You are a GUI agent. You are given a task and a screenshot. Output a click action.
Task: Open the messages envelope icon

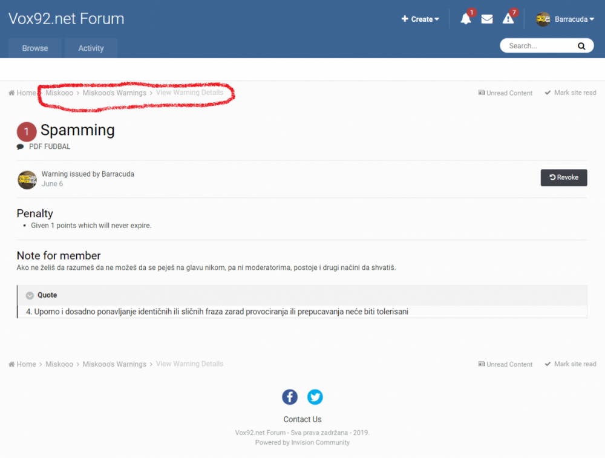pyautogui.click(x=487, y=19)
